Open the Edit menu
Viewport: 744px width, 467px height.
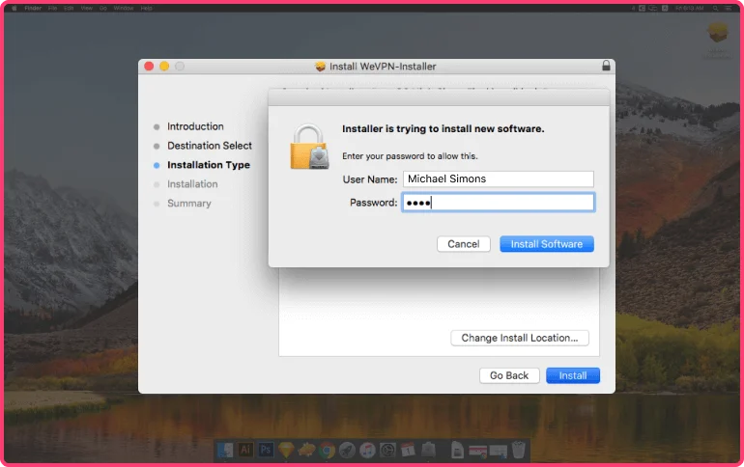point(69,8)
